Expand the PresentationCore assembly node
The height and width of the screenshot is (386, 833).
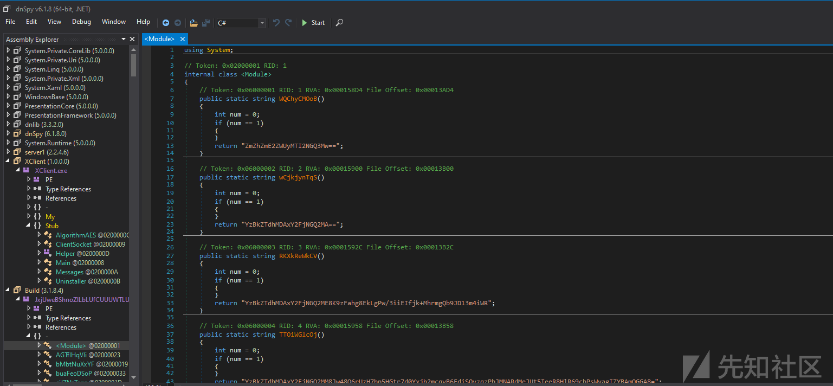[8, 106]
